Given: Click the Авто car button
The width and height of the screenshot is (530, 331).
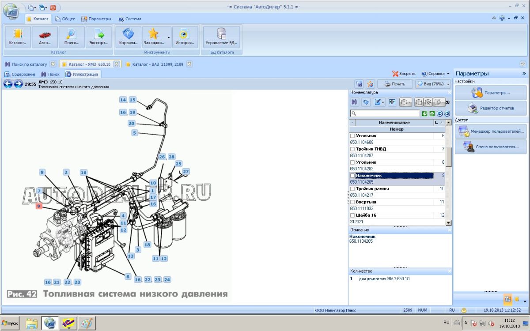Looking at the screenshot, I should [45, 37].
